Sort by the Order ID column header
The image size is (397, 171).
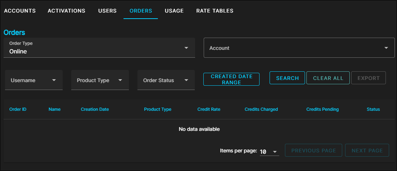[18, 109]
